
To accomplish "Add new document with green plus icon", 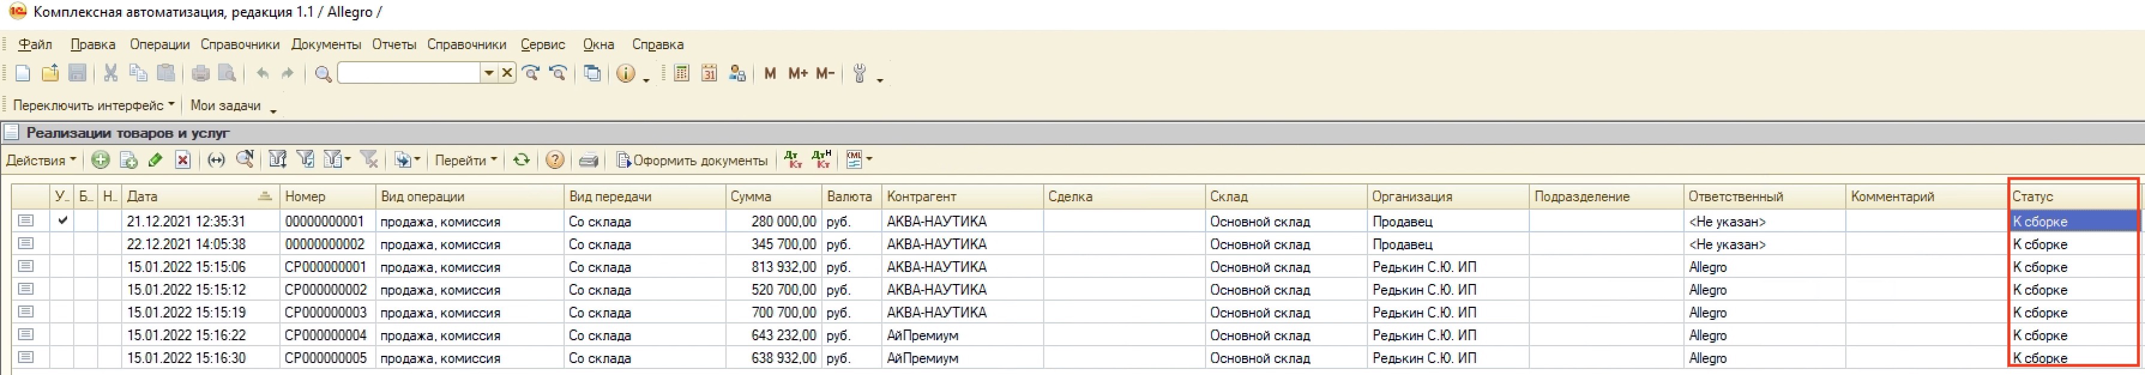I will [x=101, y=161].
